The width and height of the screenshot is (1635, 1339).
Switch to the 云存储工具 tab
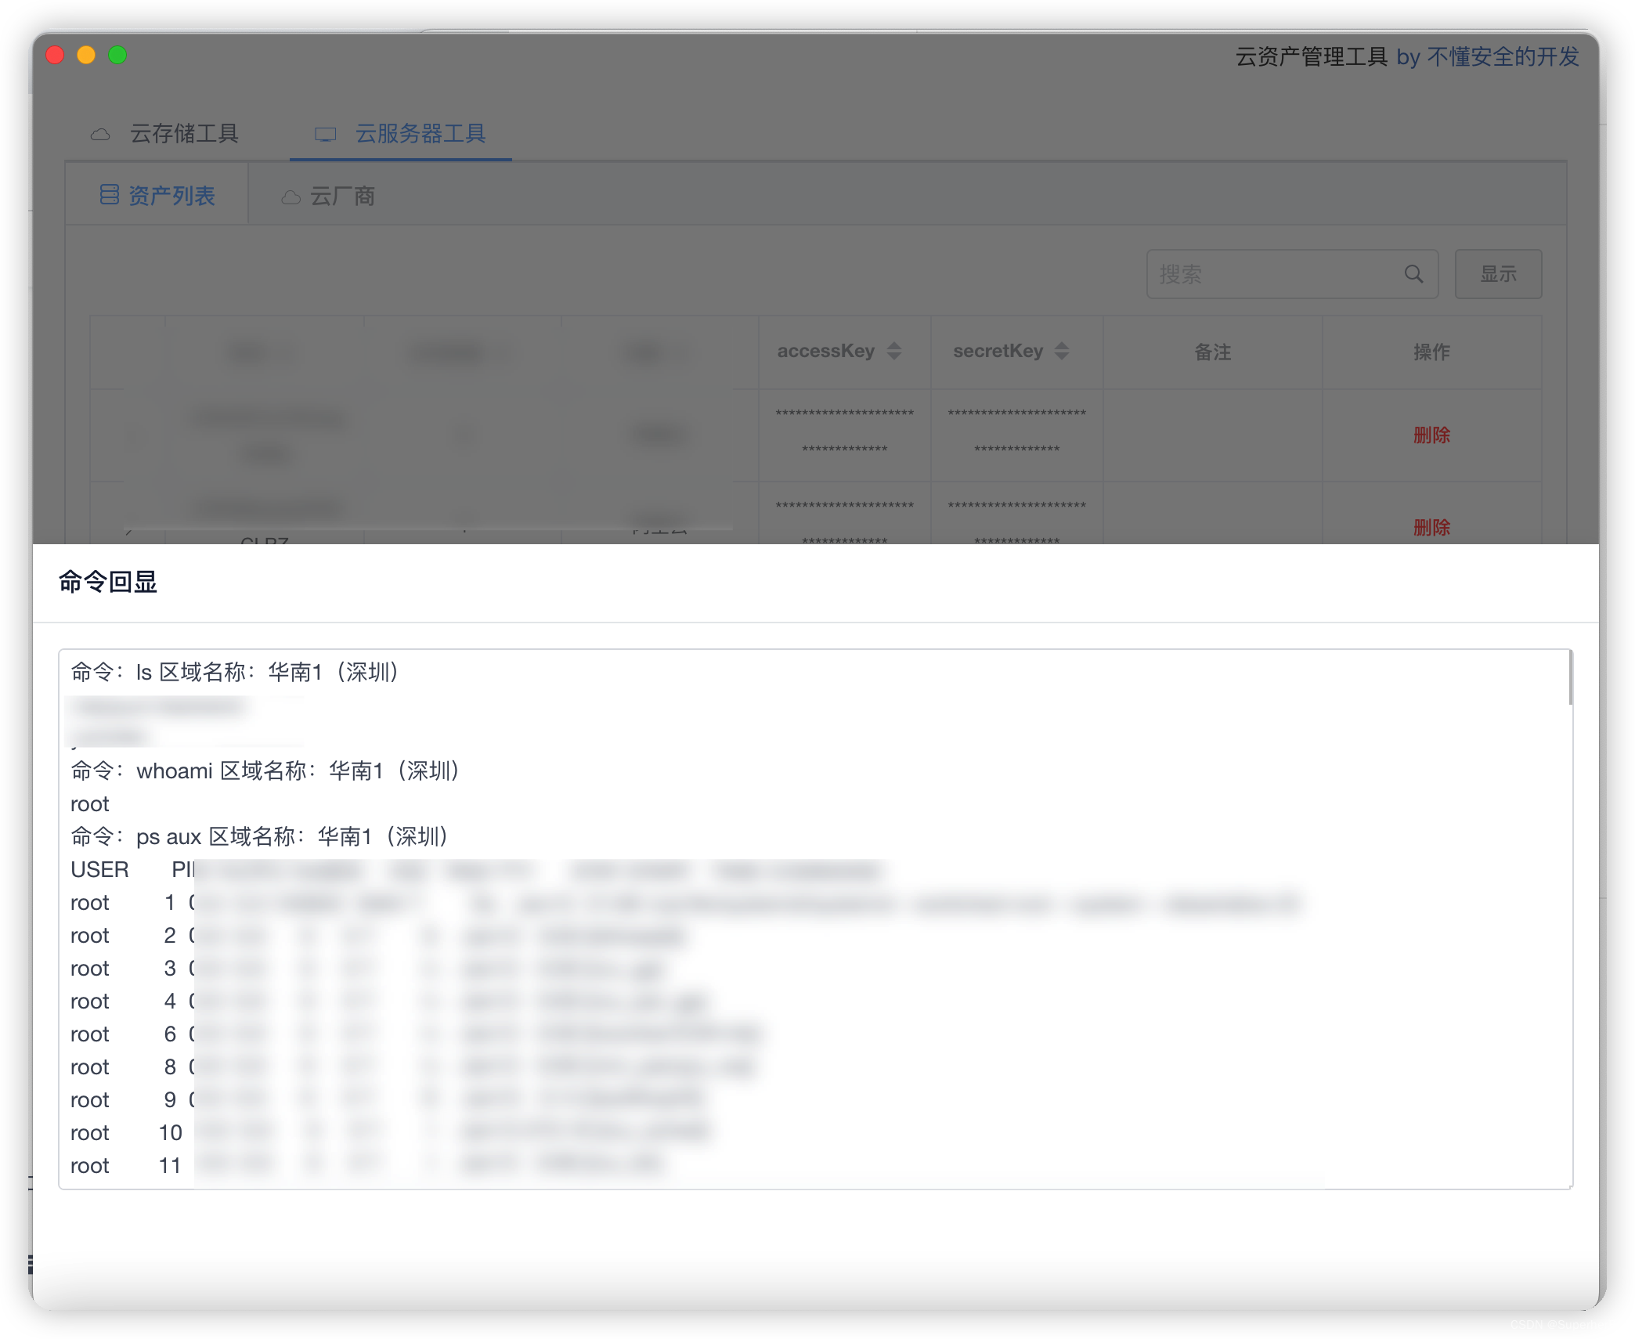[184, 134]
